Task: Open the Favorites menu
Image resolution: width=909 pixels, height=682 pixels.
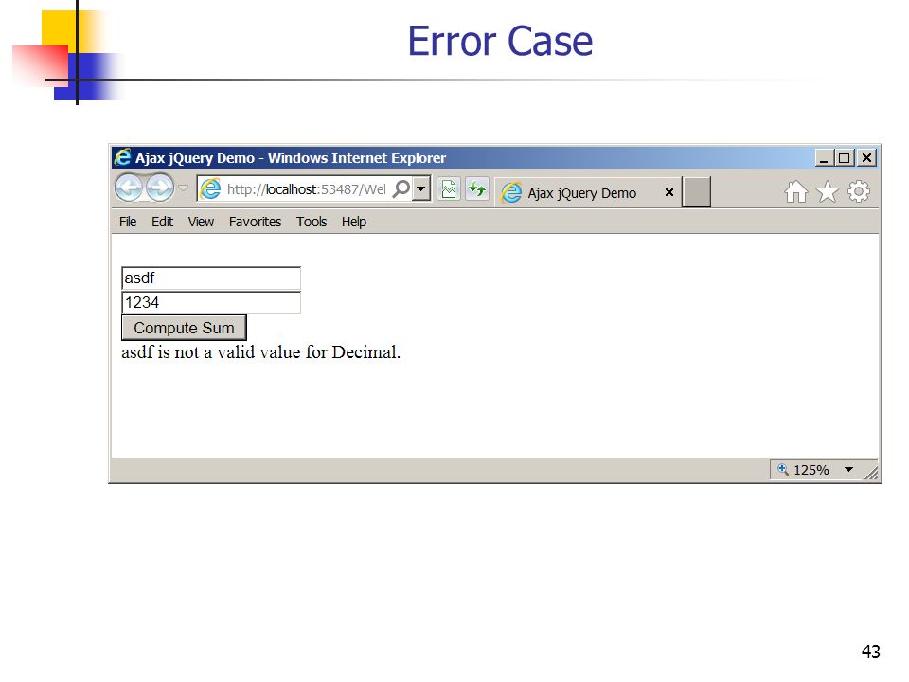Action: pos(255,222)
